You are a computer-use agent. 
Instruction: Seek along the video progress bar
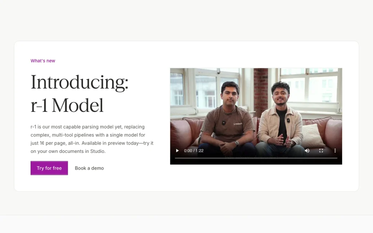(256, 158)
